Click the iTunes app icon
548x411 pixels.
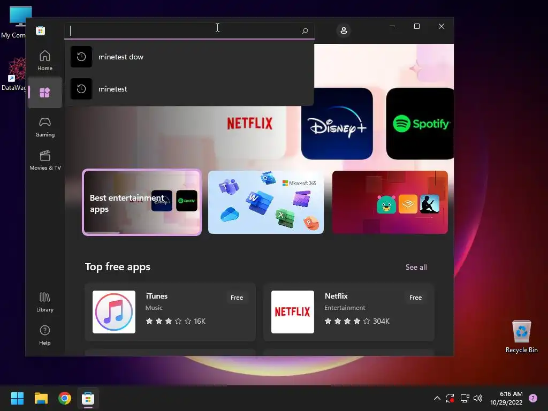point(114,312)
